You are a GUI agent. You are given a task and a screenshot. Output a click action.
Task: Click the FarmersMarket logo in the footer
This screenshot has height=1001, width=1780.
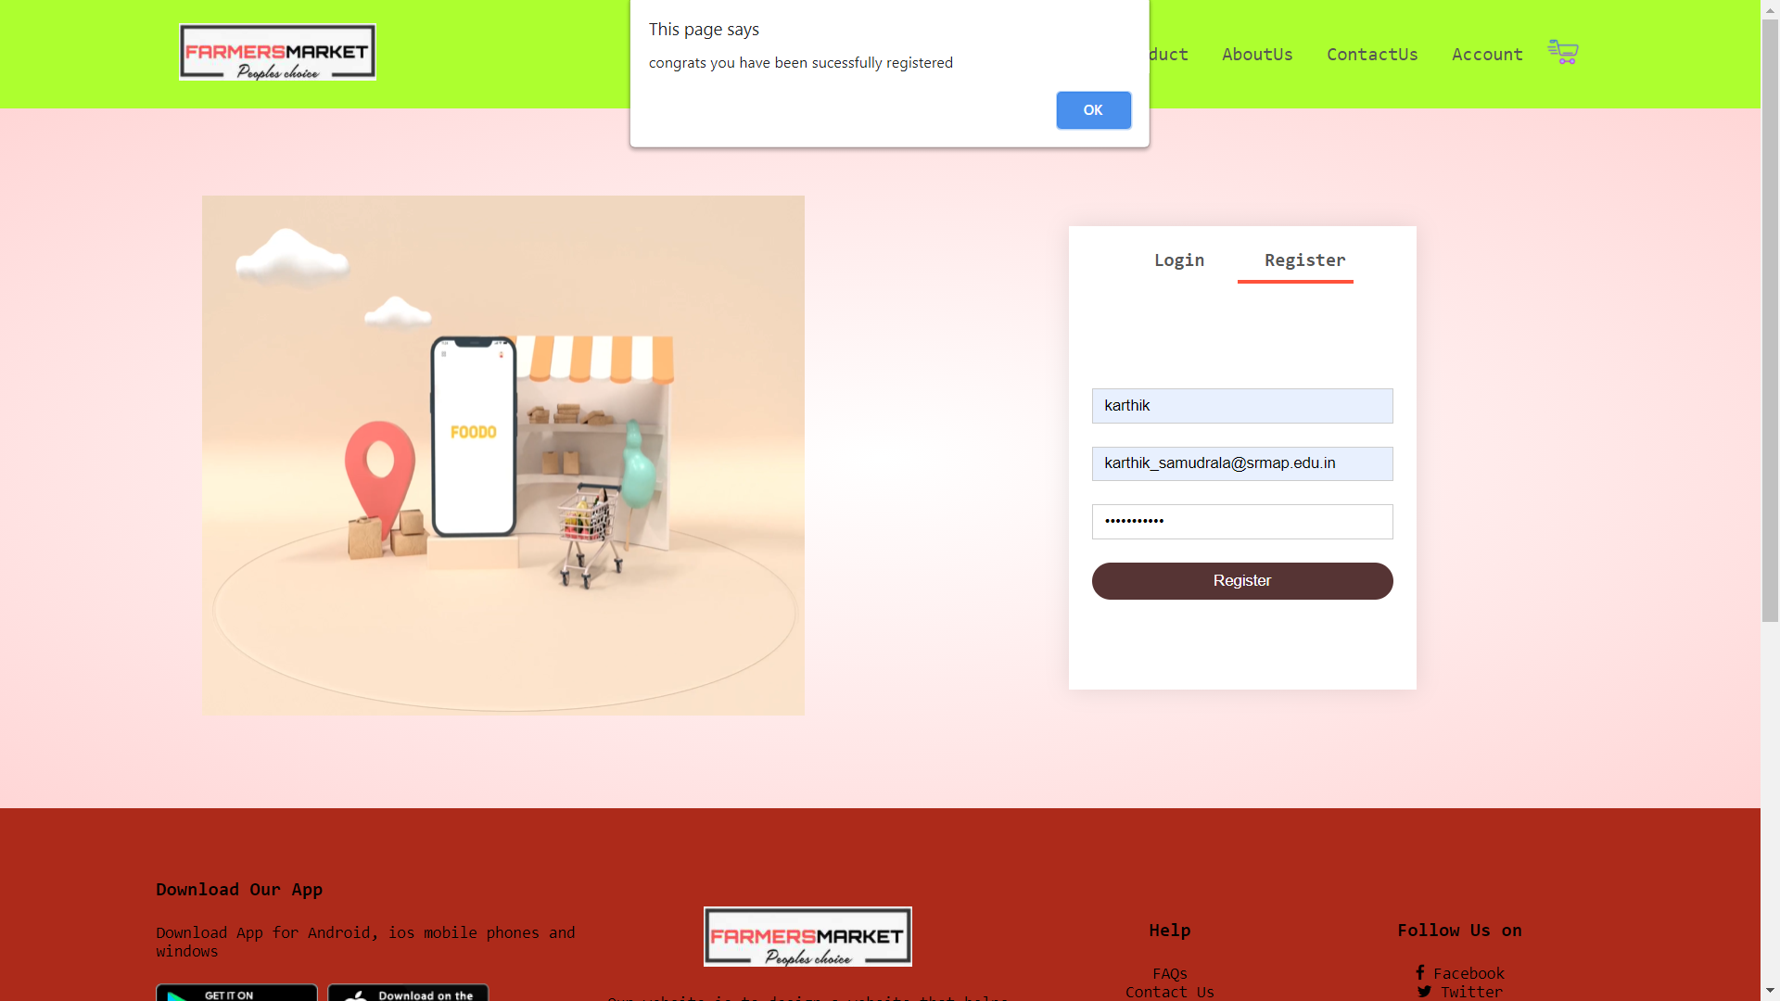click(807, 936)
